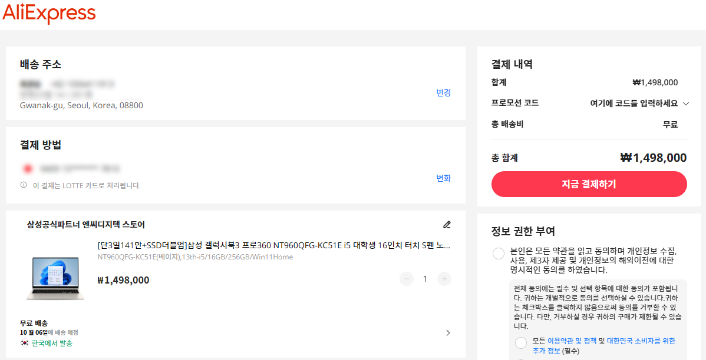This screenshot has width=706, height=360.
Task: Click the quantity value 1 field
Action: [425, 279]
